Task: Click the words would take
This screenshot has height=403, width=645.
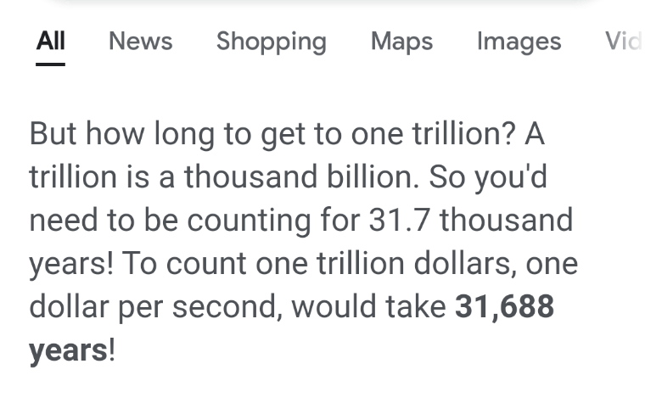Action: click(x=368, y=306)
